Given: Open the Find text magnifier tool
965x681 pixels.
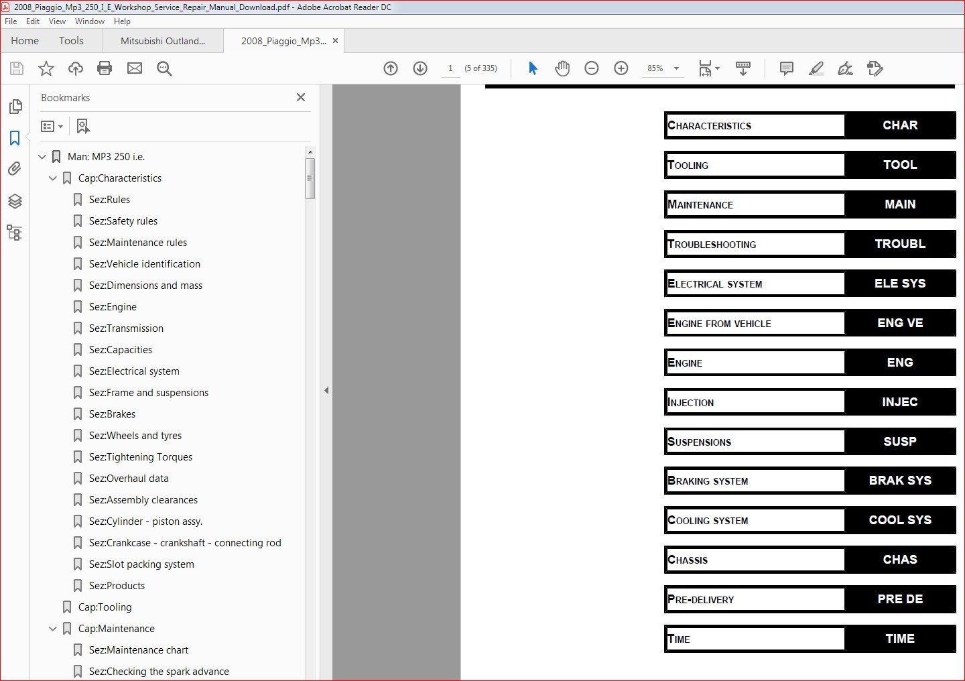Looking at the screenshot, I should pyautogui.click(x=164, y=68).
